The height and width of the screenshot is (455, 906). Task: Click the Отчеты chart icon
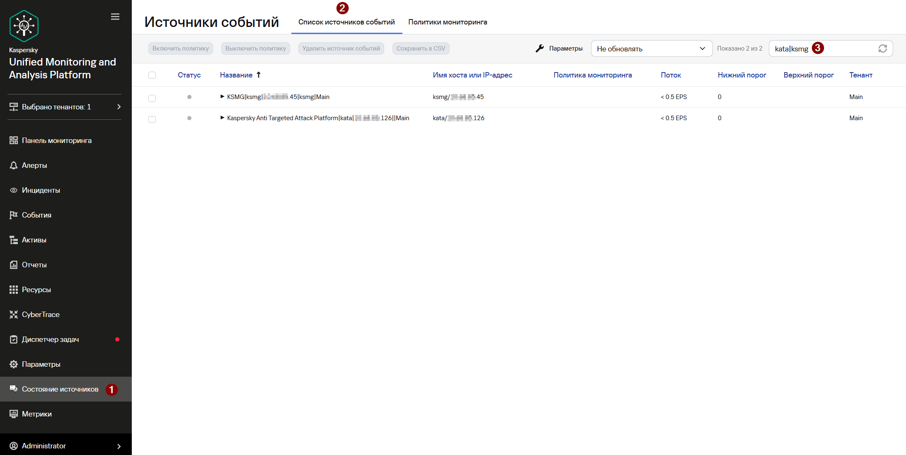click(14, 265)
